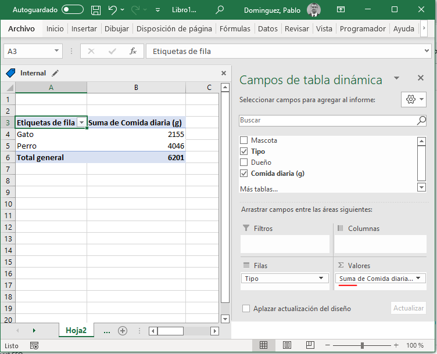Open ribbon display options icon
Image resolution: width=437 pixels, height=354 pixels.
[341, 10]
